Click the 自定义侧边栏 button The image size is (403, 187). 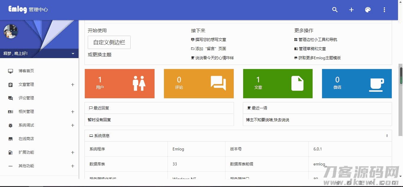tap(109, 42)
